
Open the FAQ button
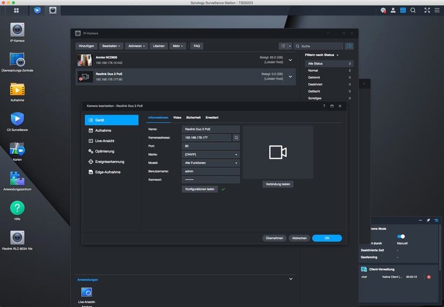[x=197, y=46]
